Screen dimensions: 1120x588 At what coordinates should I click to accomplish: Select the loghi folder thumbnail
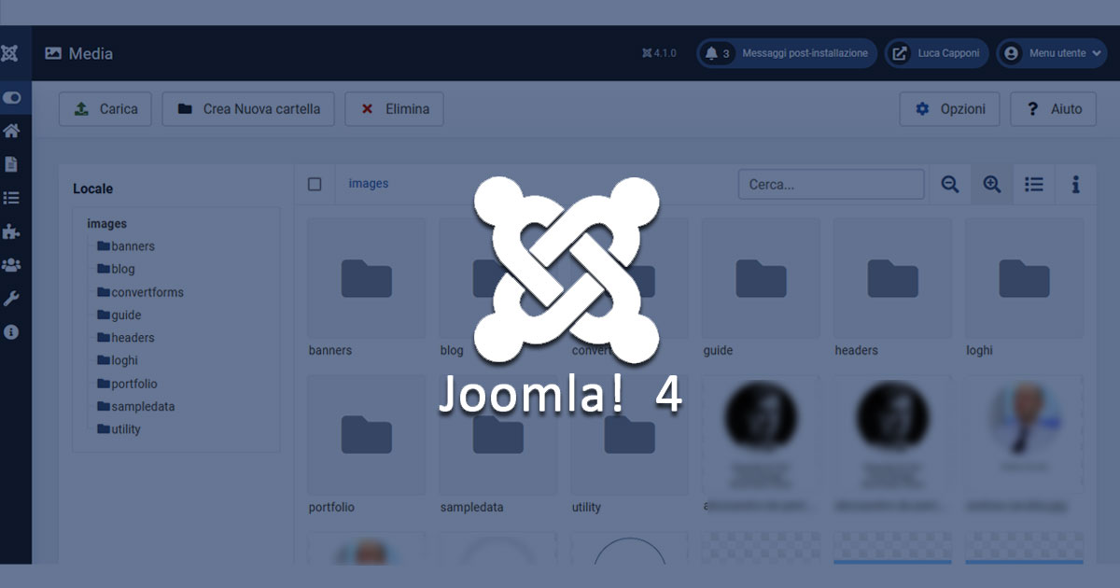coord(1024,278)
